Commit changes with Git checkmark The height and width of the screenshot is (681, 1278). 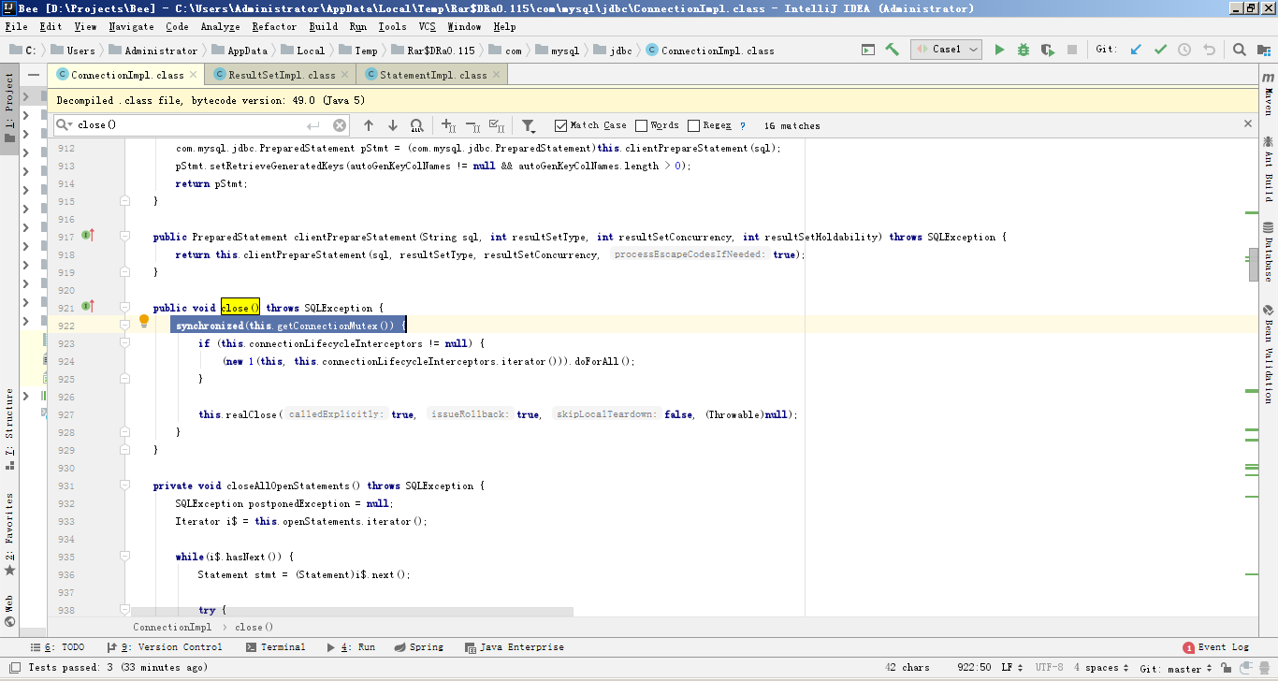pos(1160,50)
